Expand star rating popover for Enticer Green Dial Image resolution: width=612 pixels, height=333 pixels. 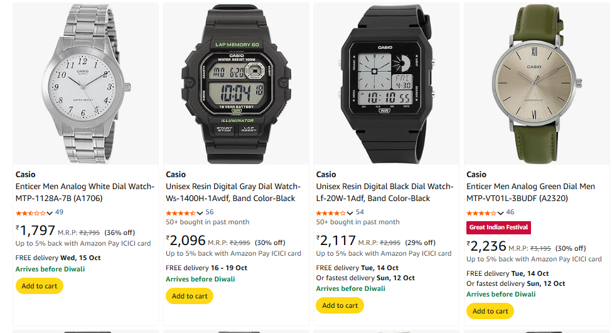[500, 212]
